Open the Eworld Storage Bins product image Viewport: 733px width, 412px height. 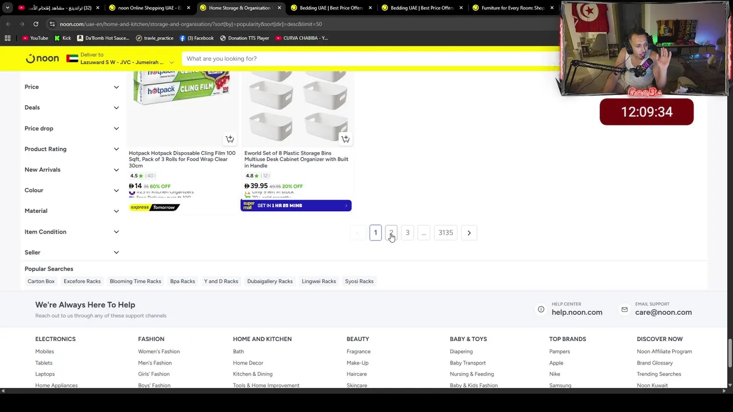tap(297, 109)
